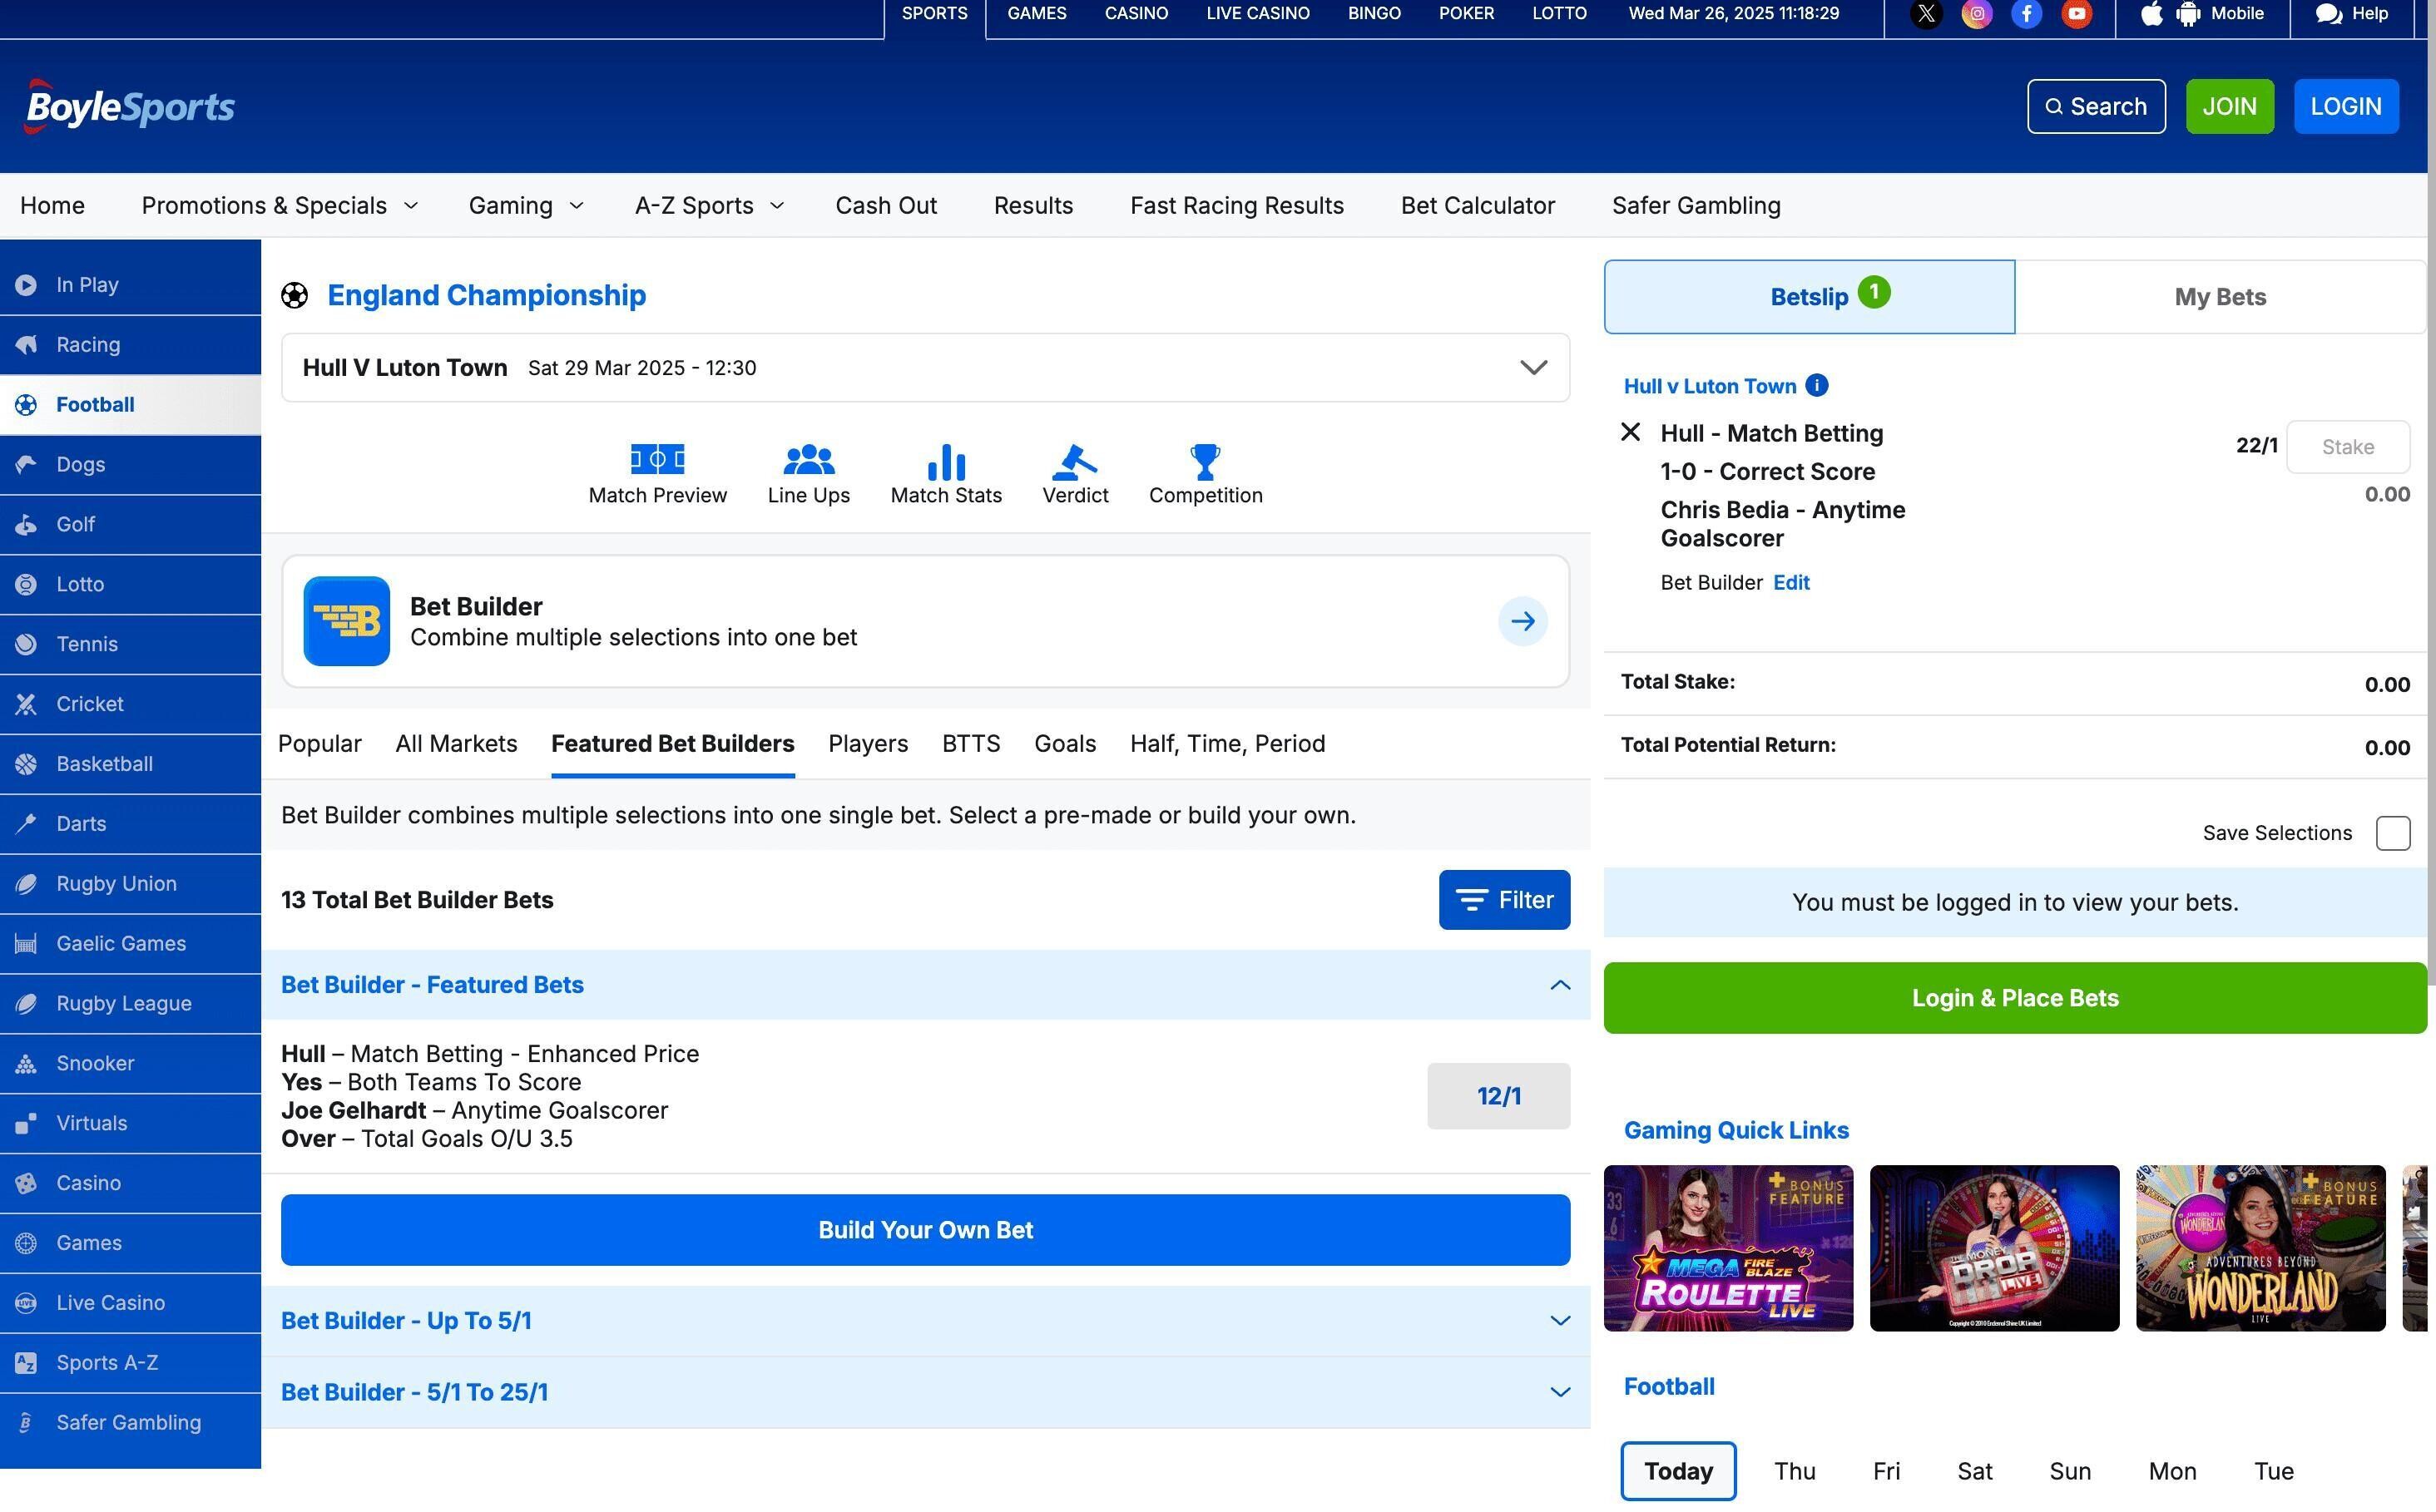Image resolution: width=2436 pixels, height=1512 pixels.
Task: Select the Sat day filter
Action: coord(1973,1471)
